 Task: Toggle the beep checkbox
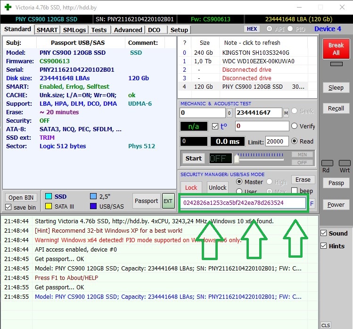click(294, 191)
